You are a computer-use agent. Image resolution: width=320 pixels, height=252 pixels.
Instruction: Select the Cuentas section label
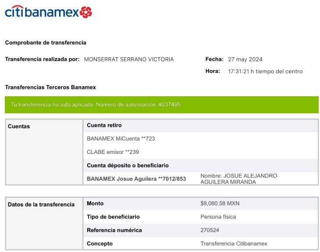point(19,126)
